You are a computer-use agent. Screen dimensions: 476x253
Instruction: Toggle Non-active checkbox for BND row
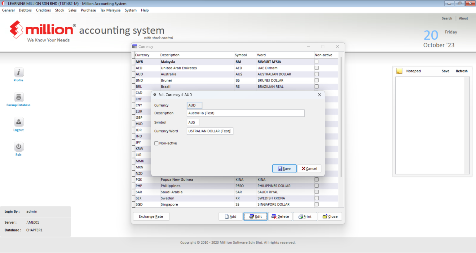[317, 80]
